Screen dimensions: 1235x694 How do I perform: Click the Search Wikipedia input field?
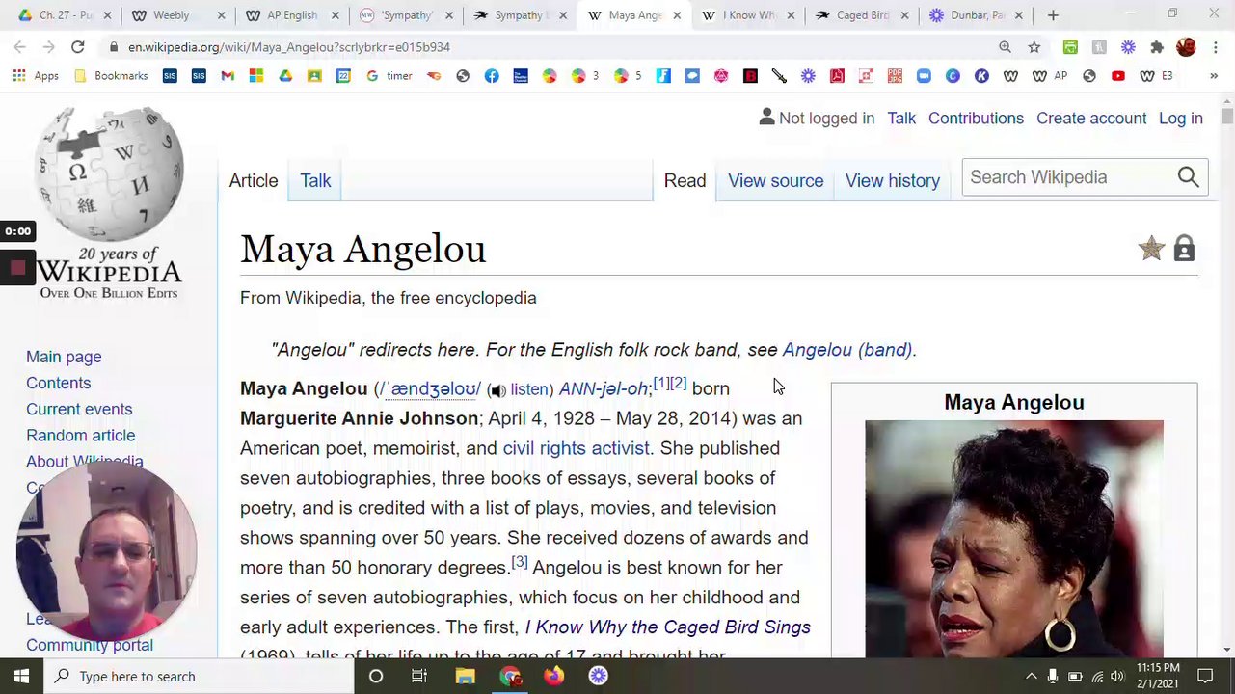pos(1067,177)
